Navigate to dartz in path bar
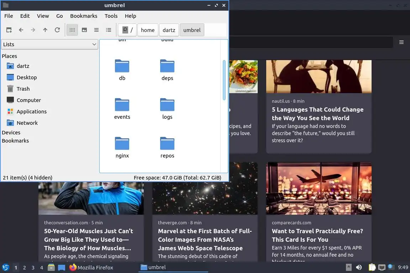The image size is (410, 273). pyautogui.click(x=169, y=30)
